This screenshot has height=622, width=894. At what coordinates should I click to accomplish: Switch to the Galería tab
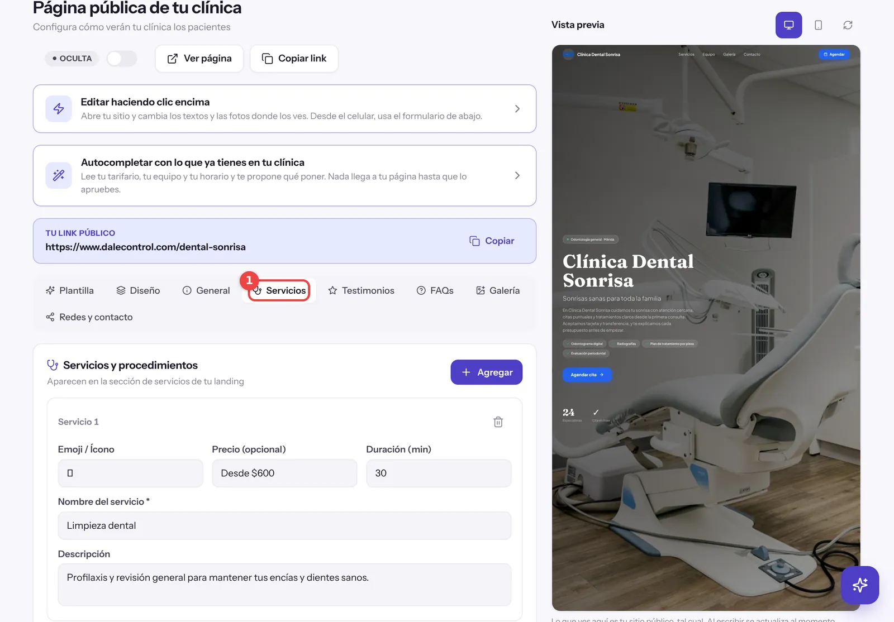tap(498, 290)
